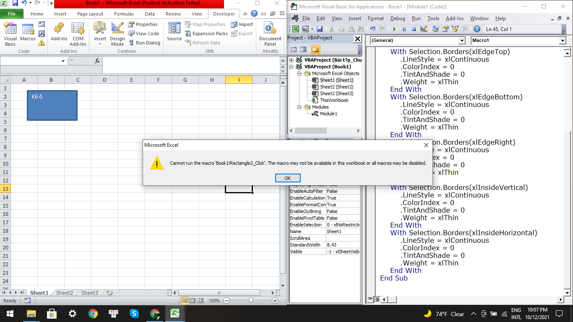Select Module1 in the project tree

tap(328, 114)
